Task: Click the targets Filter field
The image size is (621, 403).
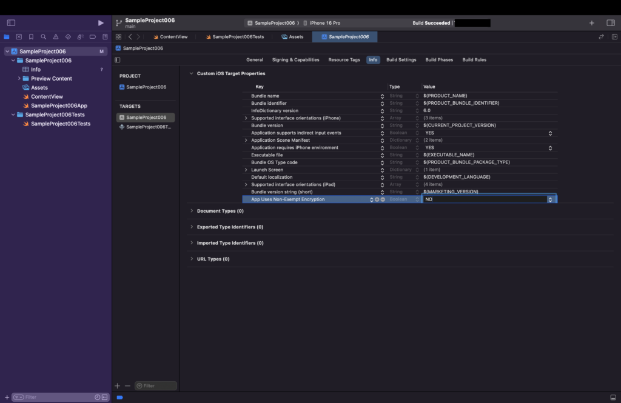Action: [x=156, y=385]
